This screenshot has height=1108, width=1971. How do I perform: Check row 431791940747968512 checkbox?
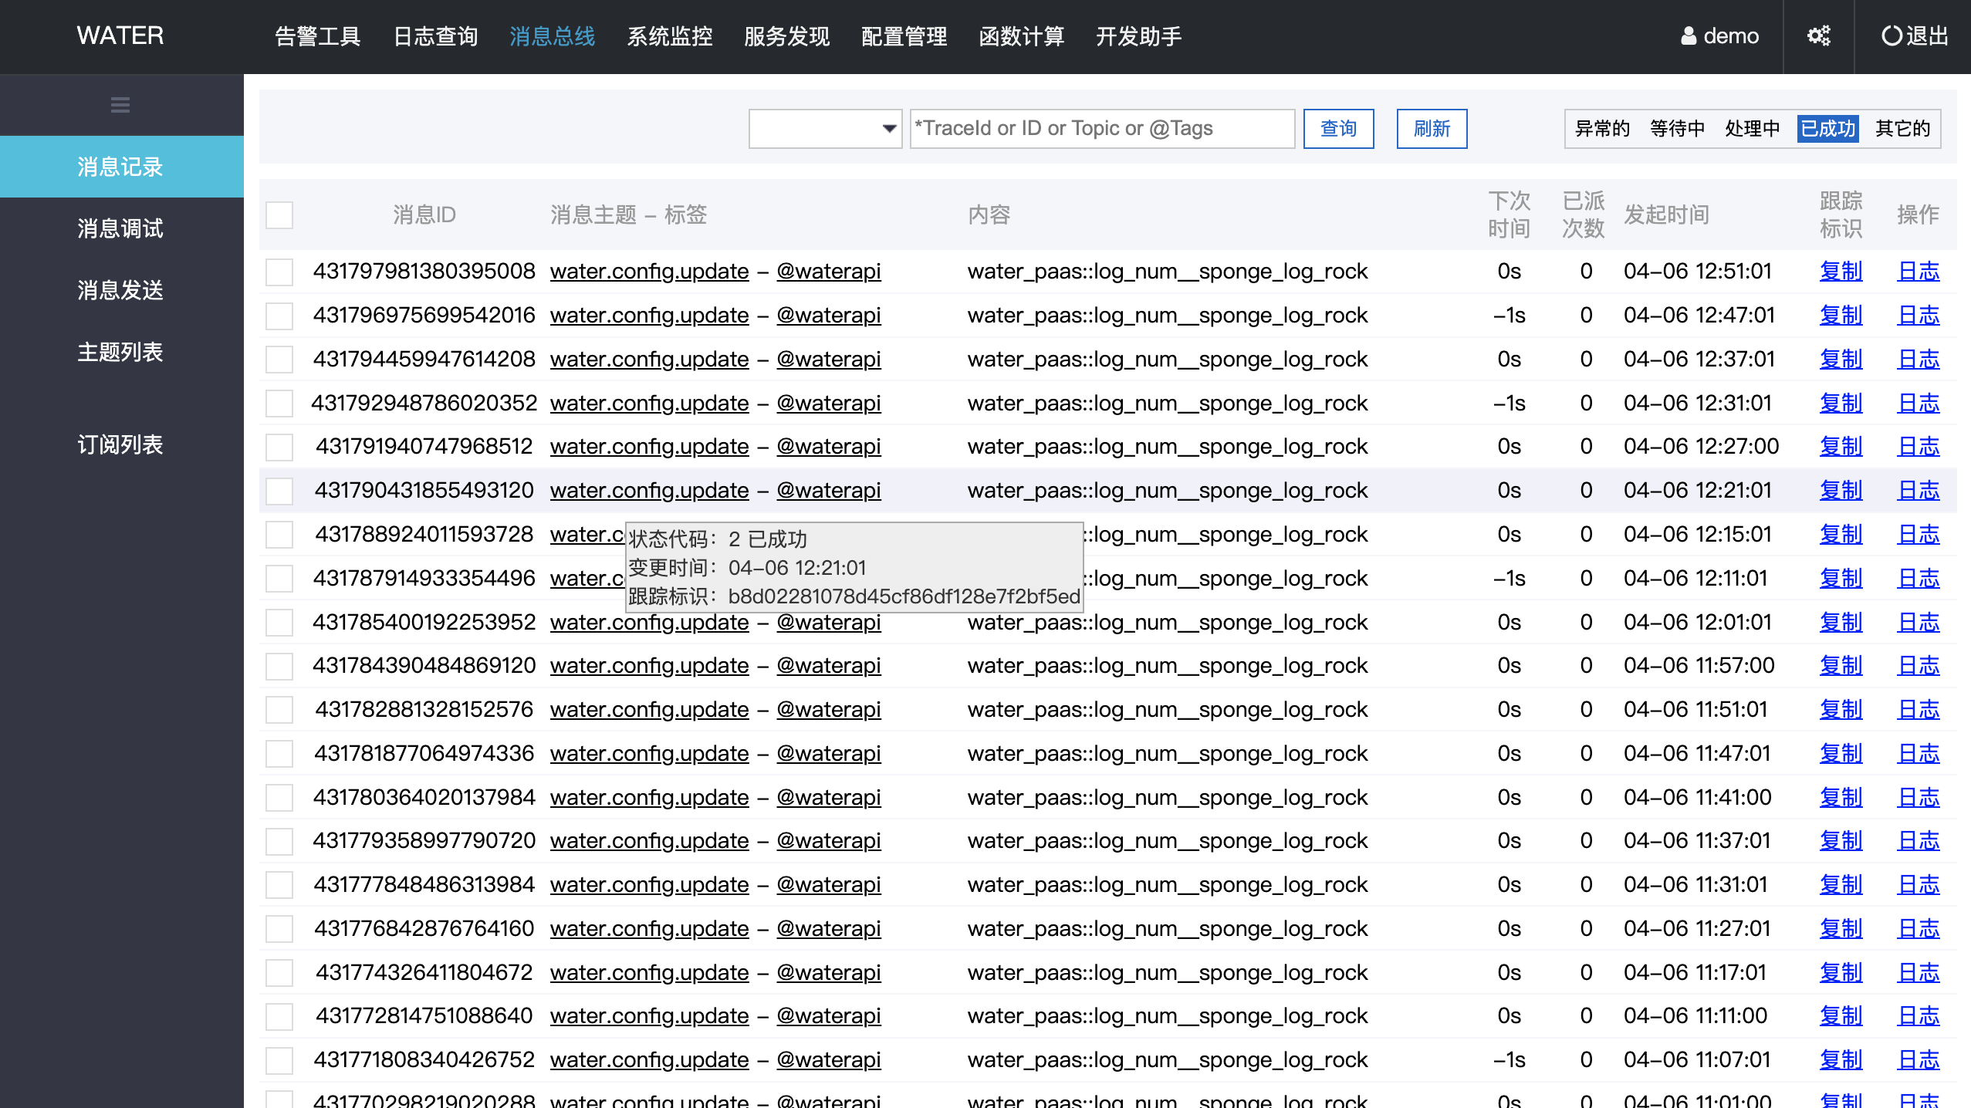point(279,447)
